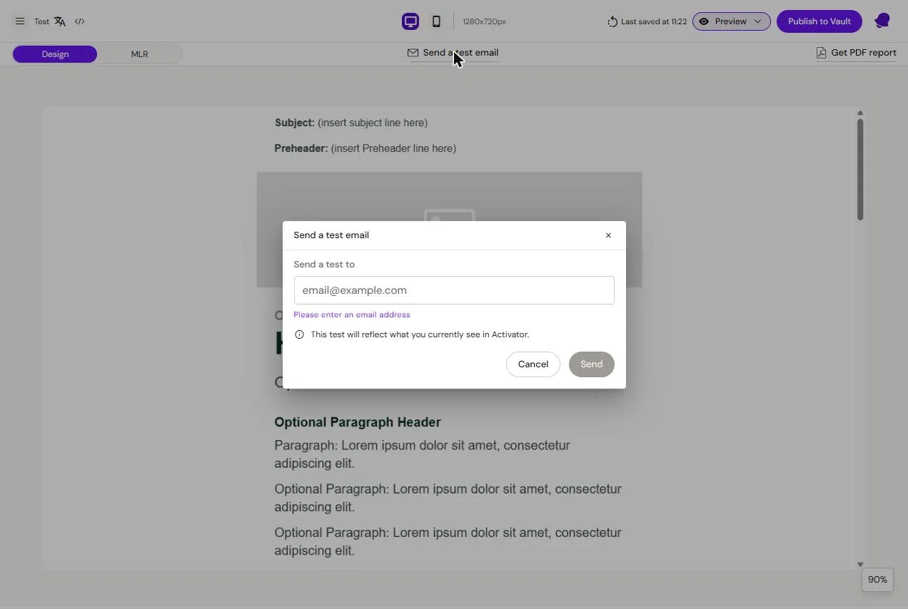Click the Optional Paragraph Header text

(358, 422)
